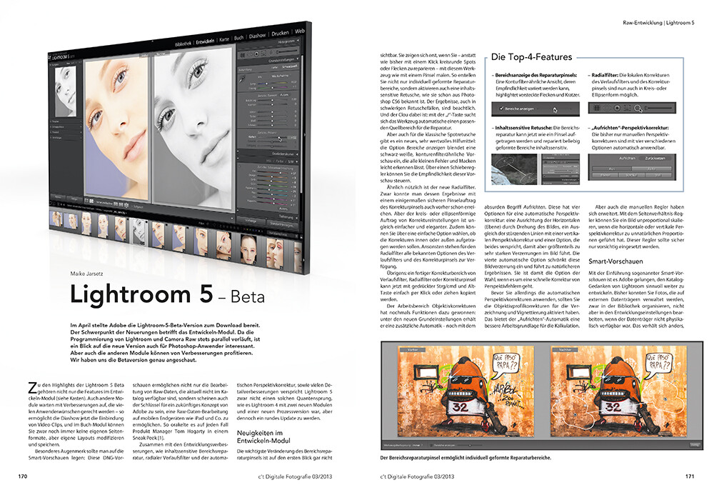714x500 pixels.
Task: Click red-eye icon in Radialfilter tool strip
Action: coord(617,108)
